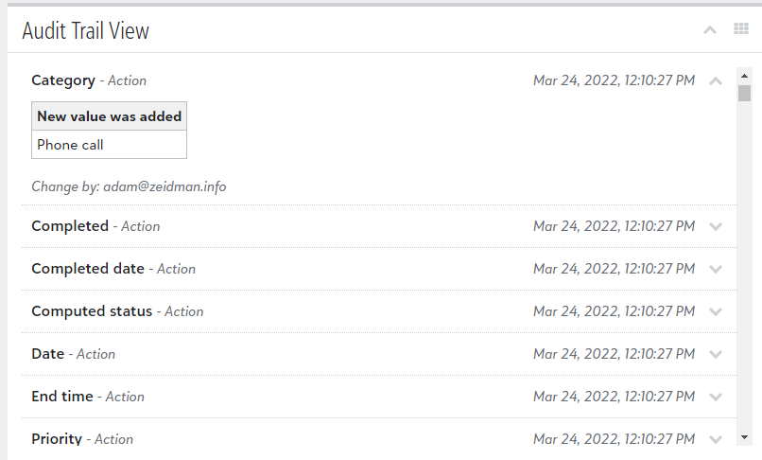Click the vertical scrollbar thumb
Viewport: 762px width, 460px height.
tap(744, 93)
